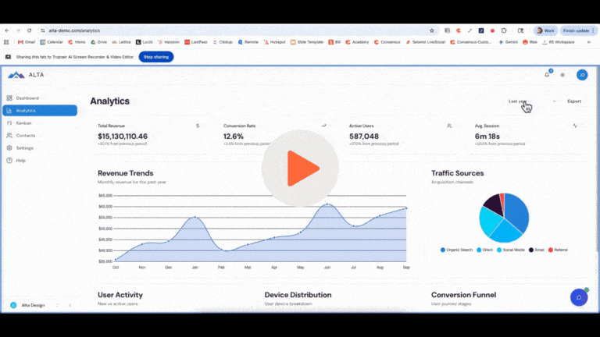600x337 pixels.
Task: Bookmark this page with the star
Action: pyautogui.click(x=431, y=30)
